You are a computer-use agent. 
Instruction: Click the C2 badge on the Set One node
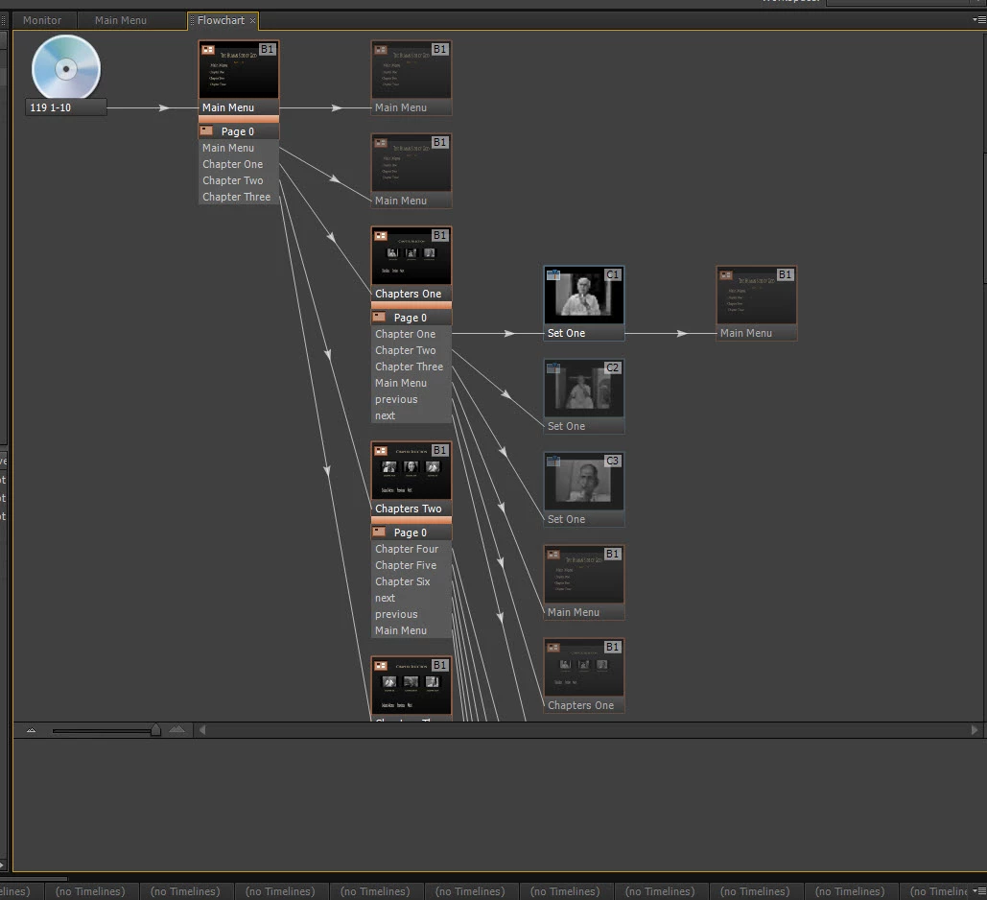pos(613,367)
